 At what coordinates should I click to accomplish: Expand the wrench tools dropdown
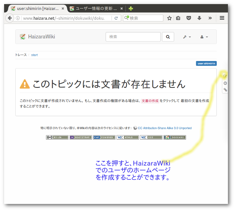[x=187, y=37]
